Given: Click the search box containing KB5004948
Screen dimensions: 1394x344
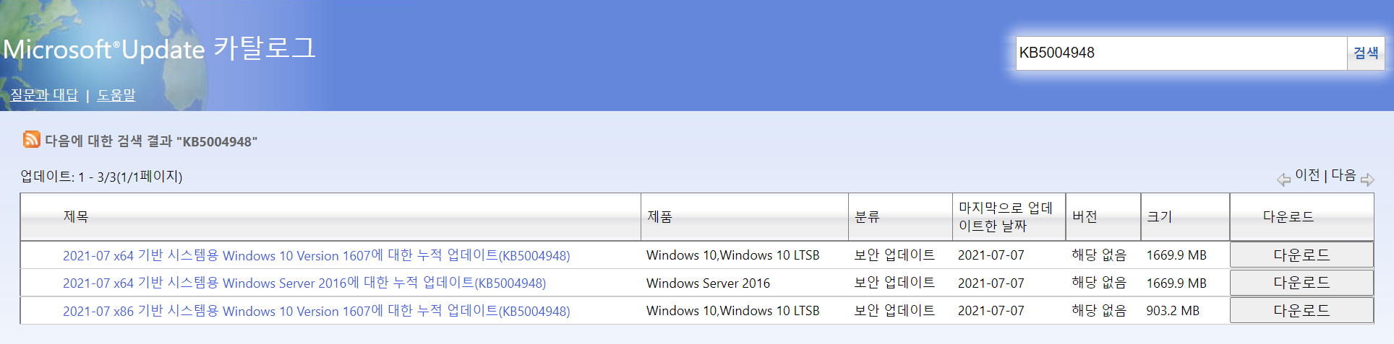Looking at the screenshot, I should pos(1180,53).
